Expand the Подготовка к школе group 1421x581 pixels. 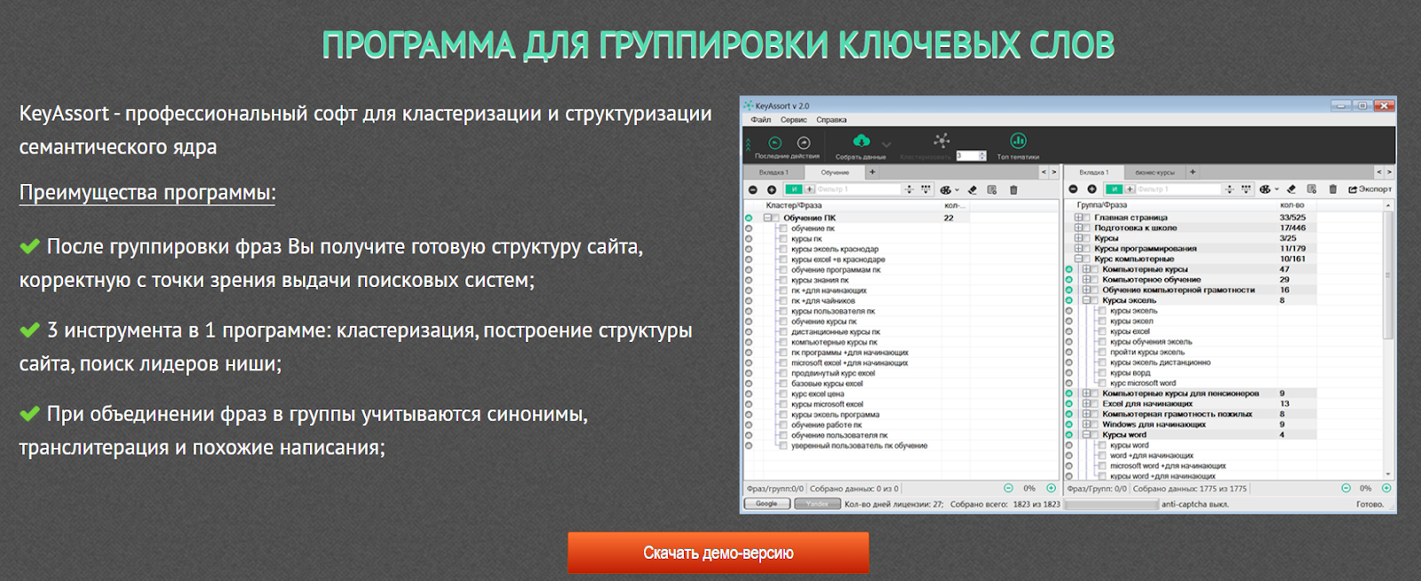point(1078,228)
